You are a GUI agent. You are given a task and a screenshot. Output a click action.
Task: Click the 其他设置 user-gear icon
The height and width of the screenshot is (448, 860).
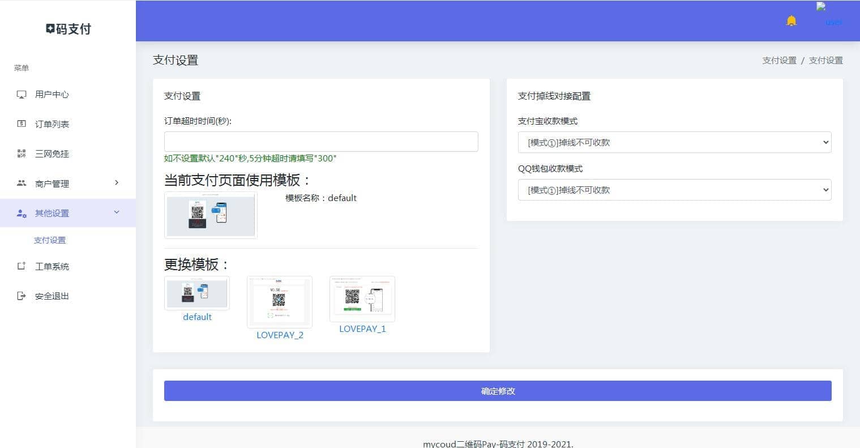(22, 214)
